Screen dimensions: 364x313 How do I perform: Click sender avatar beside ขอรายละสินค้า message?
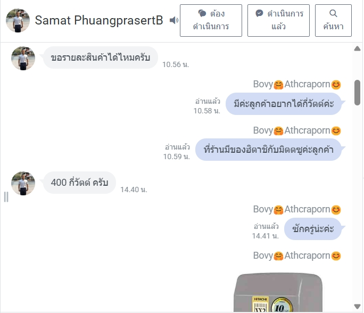click(23, 58)
